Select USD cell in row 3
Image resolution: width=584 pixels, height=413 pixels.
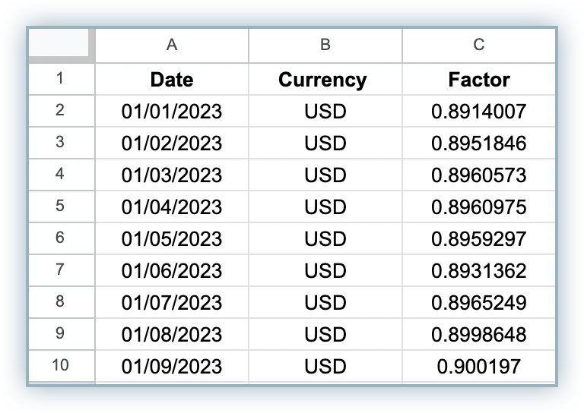coord(325,143)
